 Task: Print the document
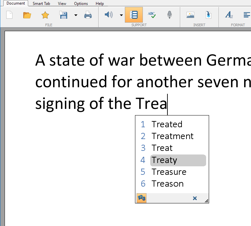pyautogui.click(x=88, y=15)
